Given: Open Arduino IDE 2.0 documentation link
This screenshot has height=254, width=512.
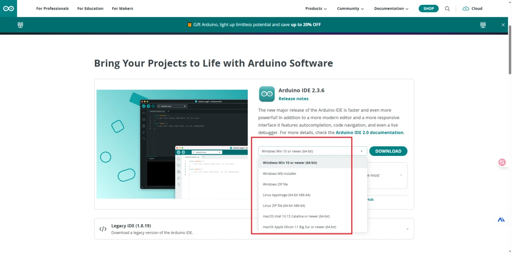Looking at the screenshot, I should tap(369, 132).
